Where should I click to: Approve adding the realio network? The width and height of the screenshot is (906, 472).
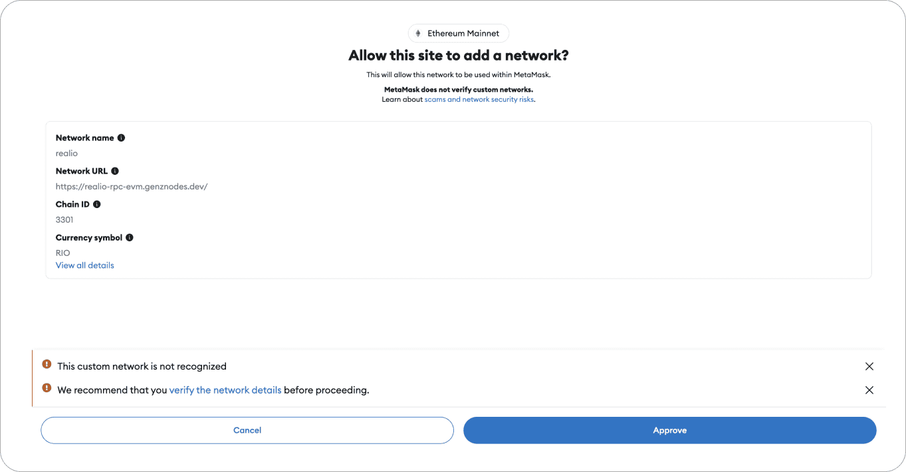tap(669, 430)
